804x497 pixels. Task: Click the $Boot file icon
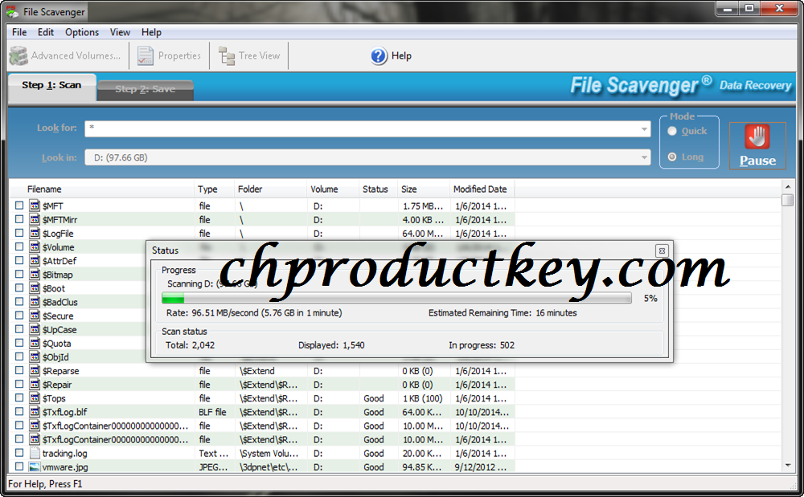pyautogui.click(x=35, y=288)
